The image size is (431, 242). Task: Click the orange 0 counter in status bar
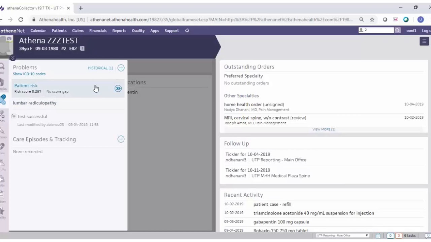(x=398, y=236)
